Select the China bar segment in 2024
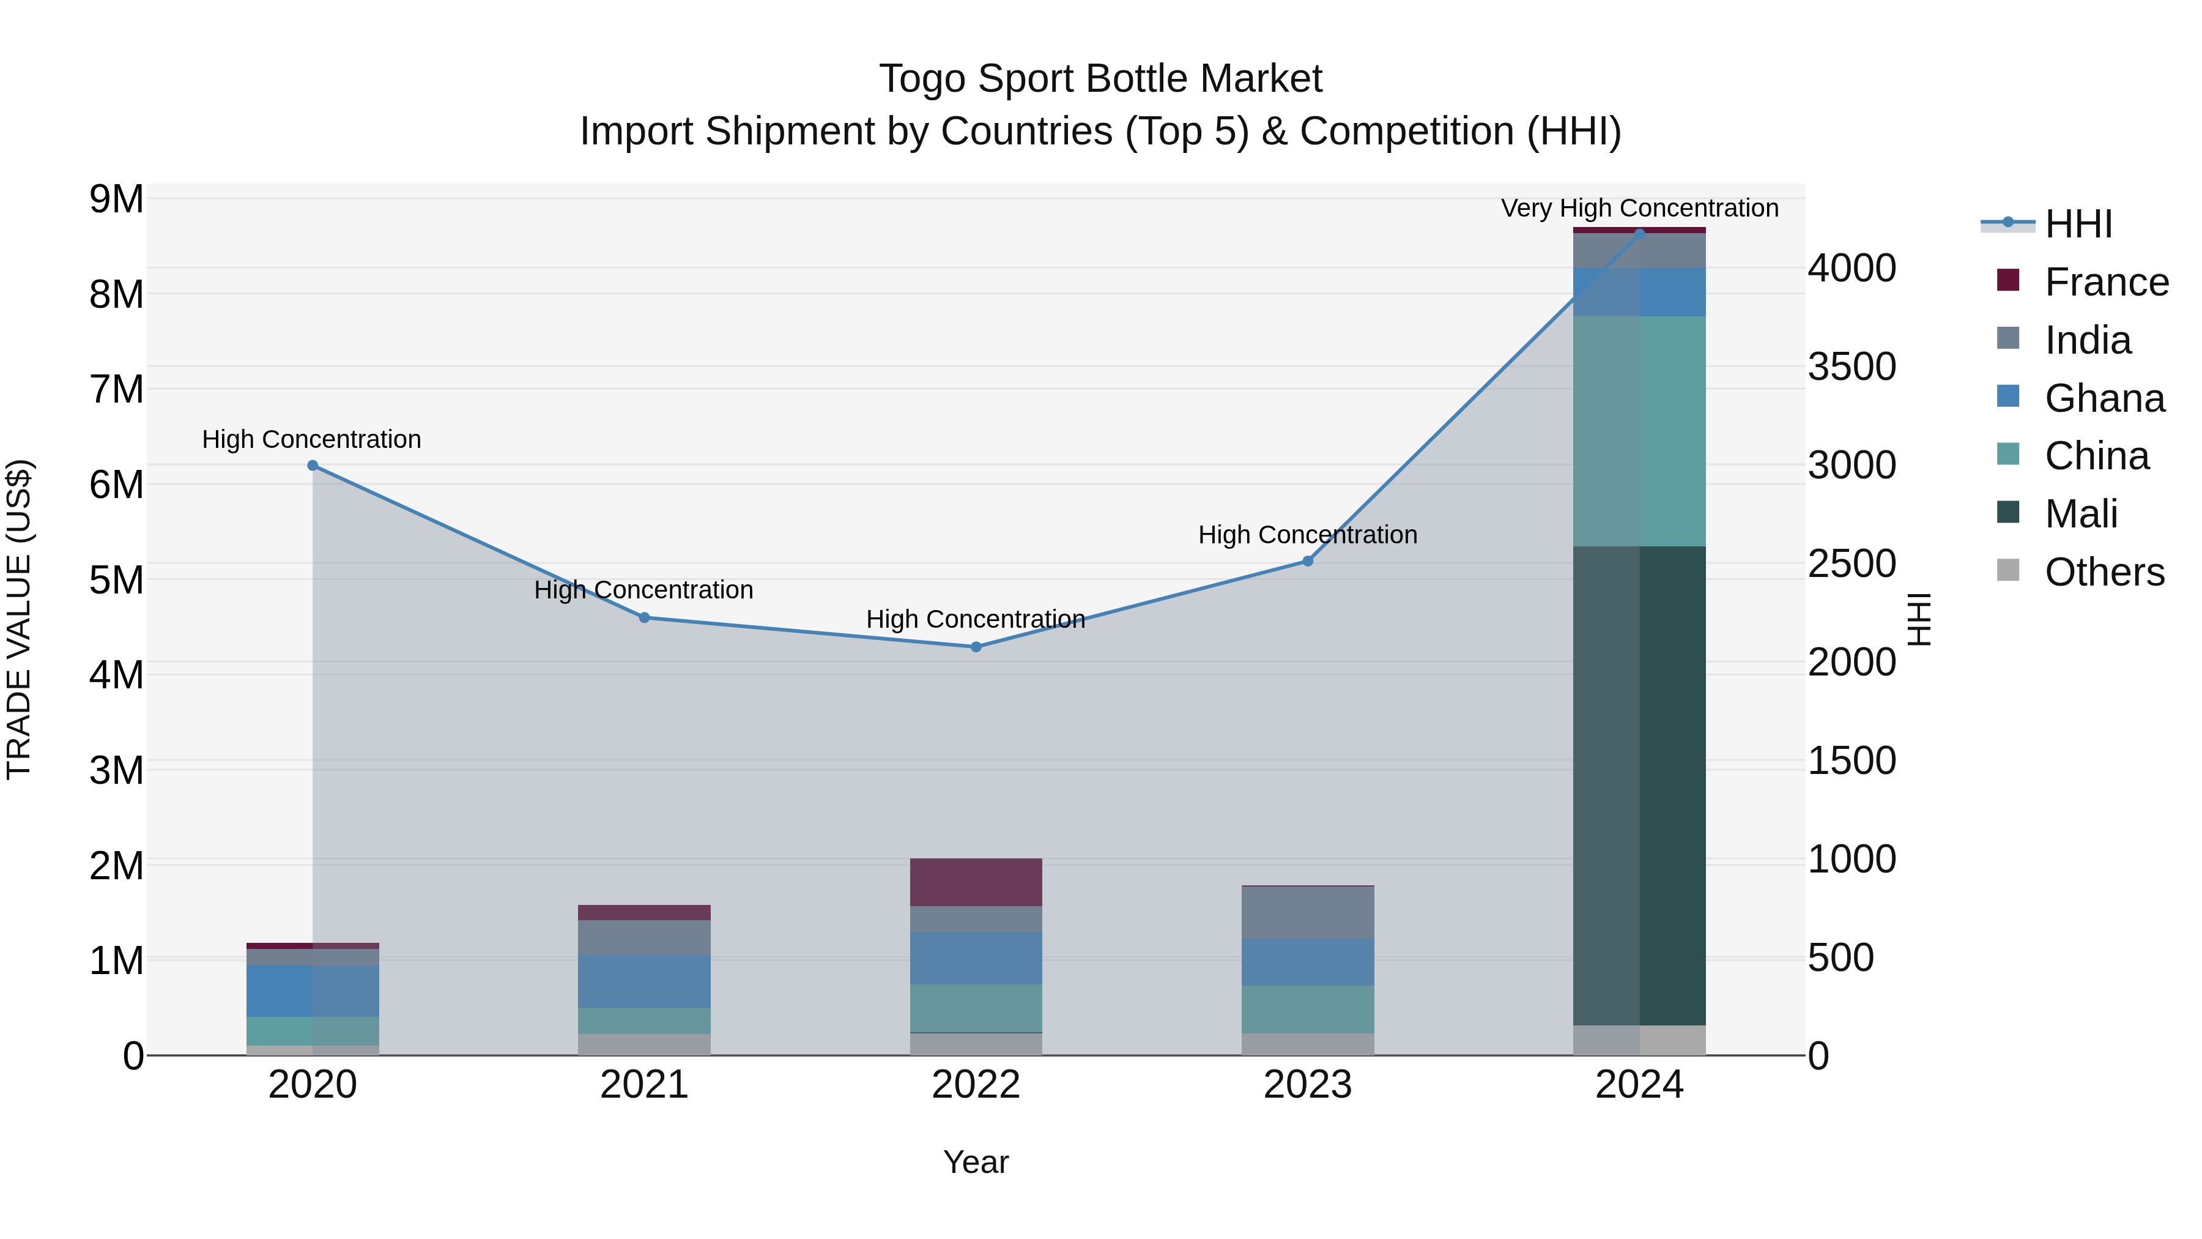 pyautogui.click(x=1639, y=432)
